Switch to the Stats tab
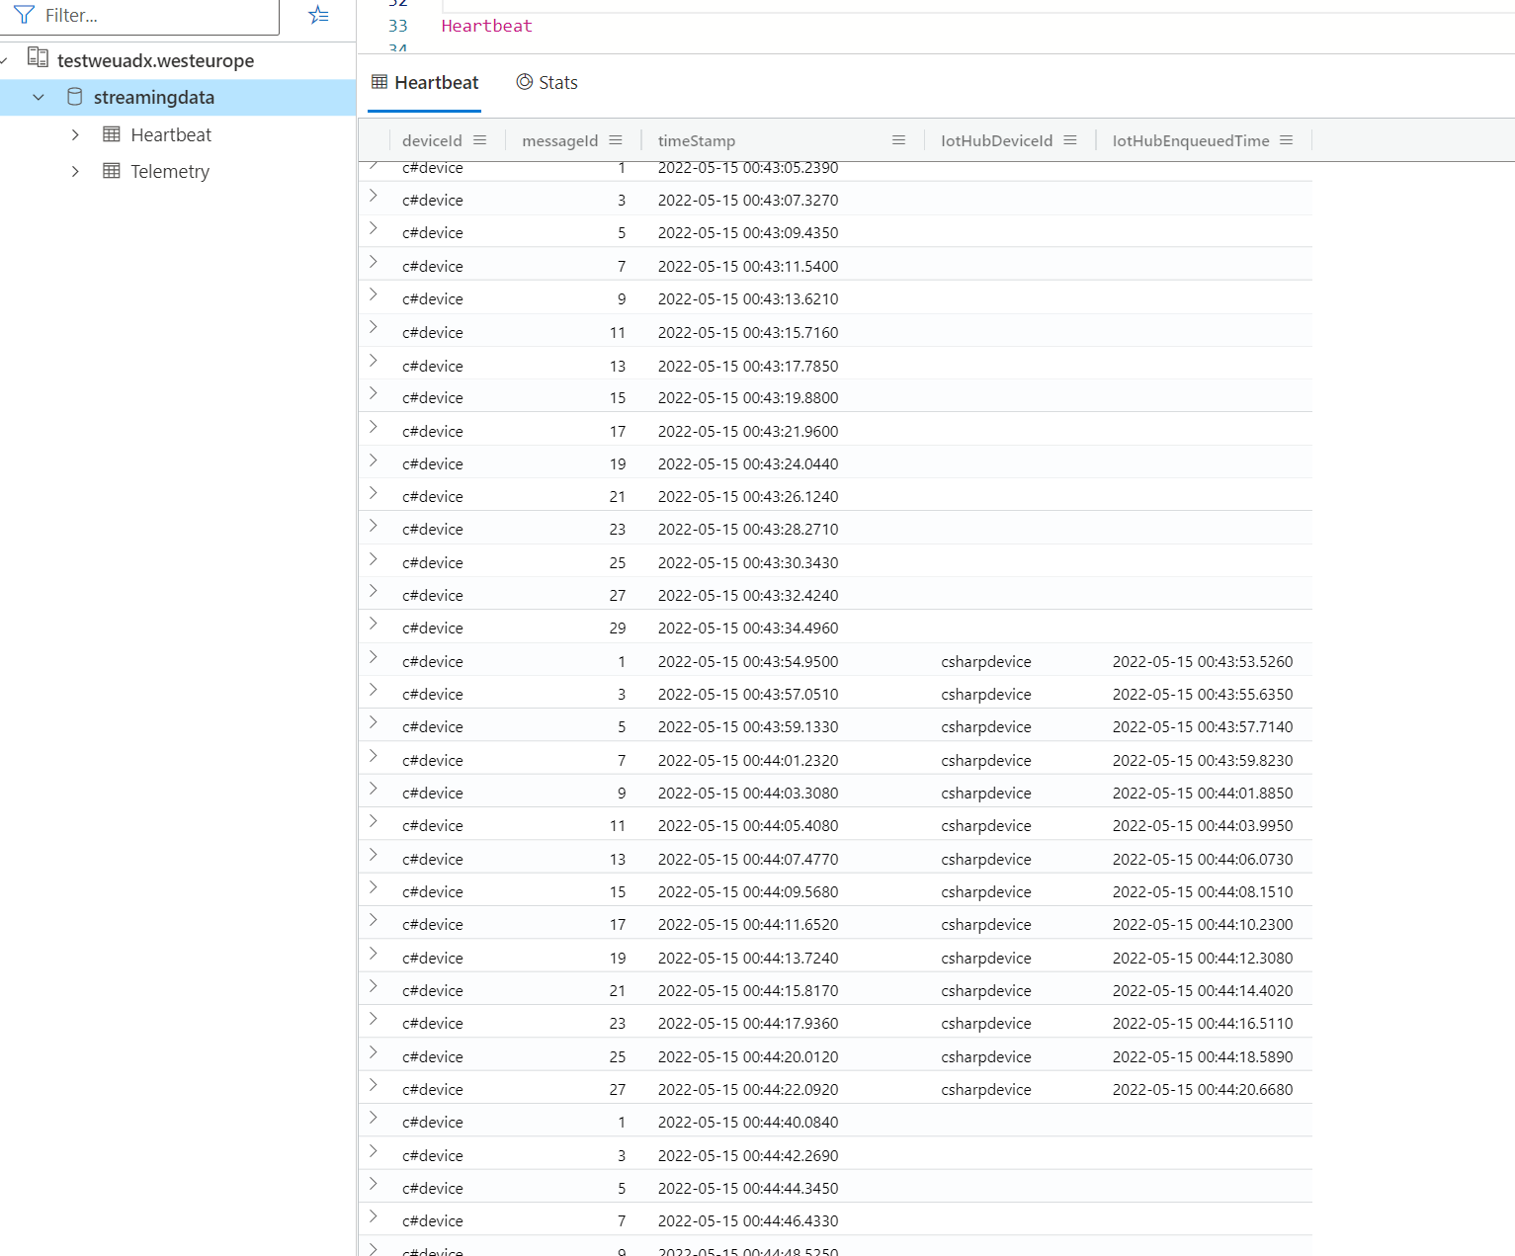The width and height of the screenshot is (1515, 1256). 547,83
